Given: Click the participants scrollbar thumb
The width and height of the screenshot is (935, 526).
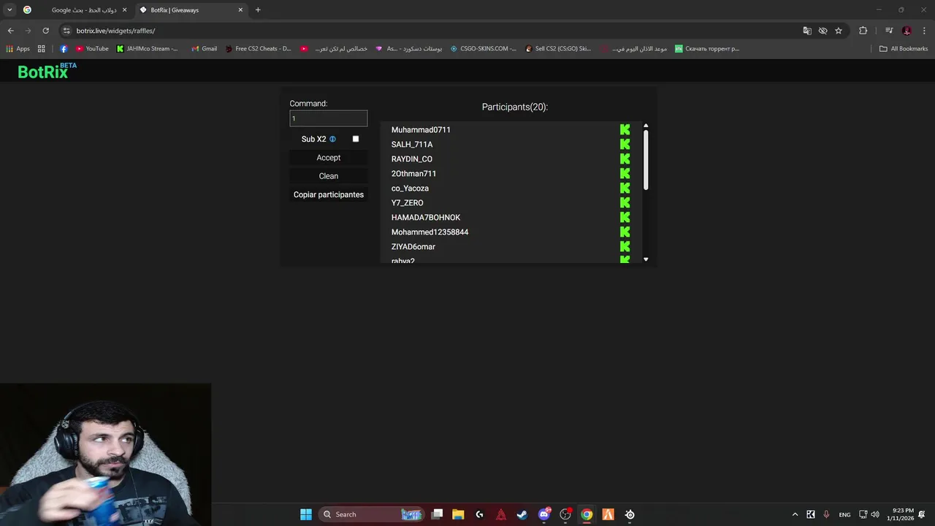Looking at the screenshot, I should coord(646,161).
